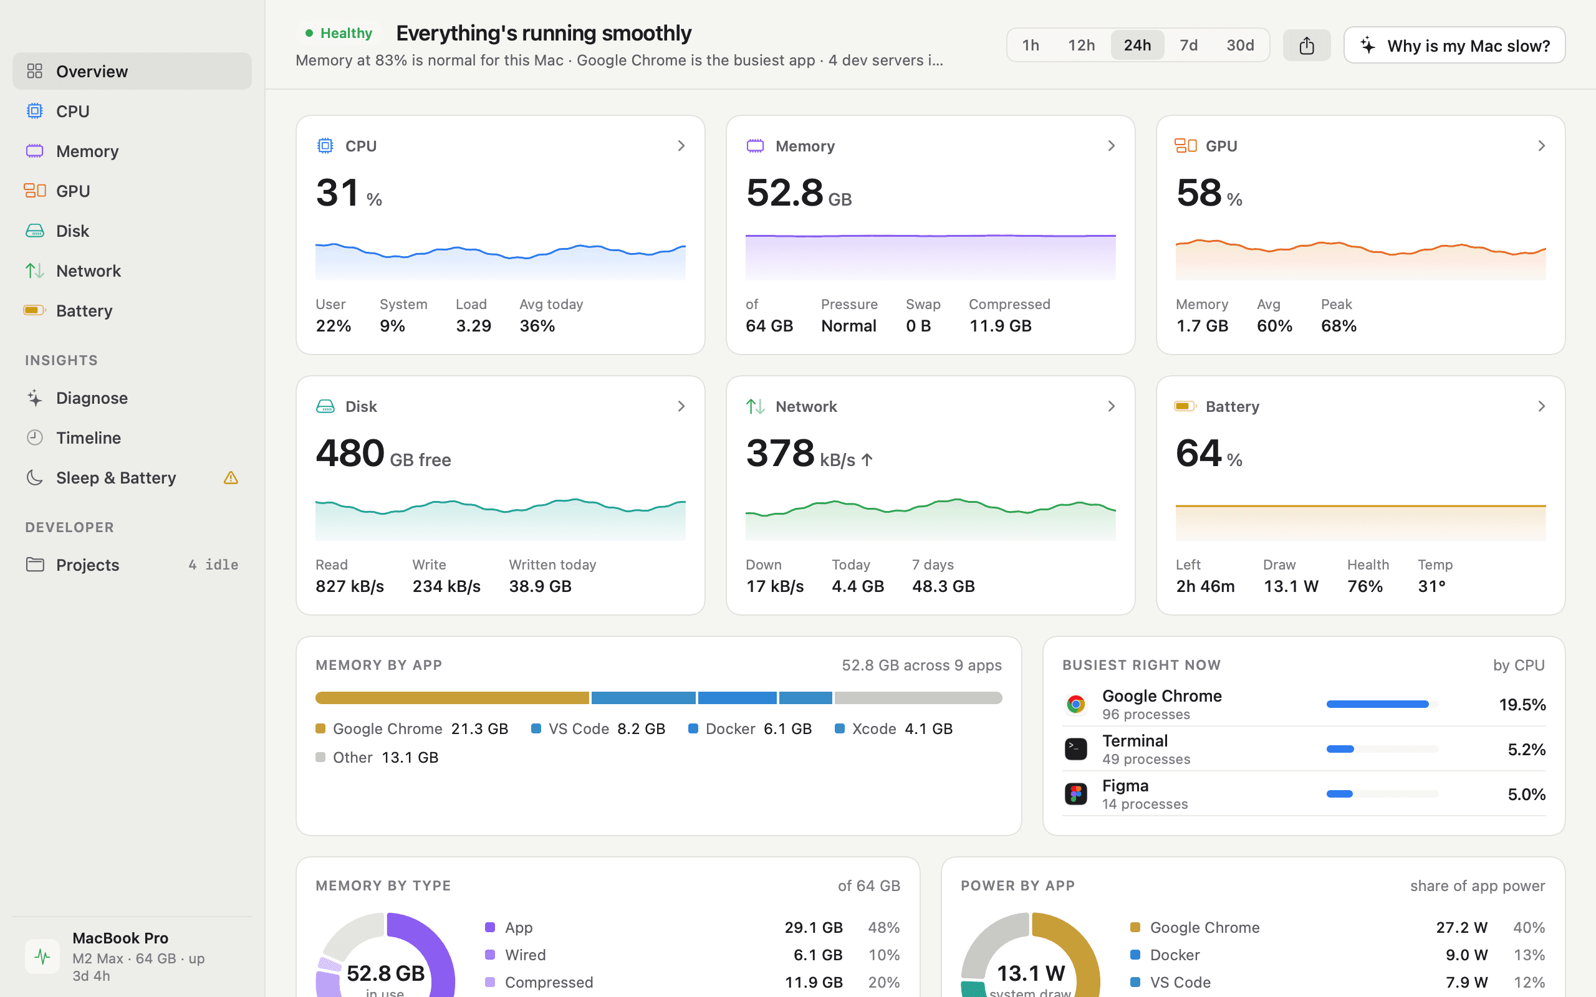Click the CPU chip icon in sidebar
The image size is (1596, 997).
(x=34, y=111)
